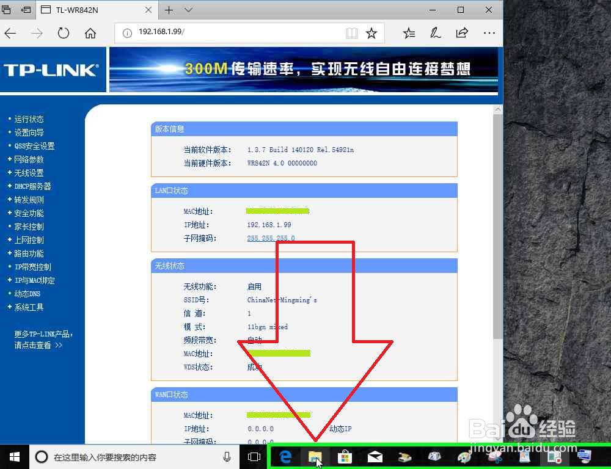
Task: Click the Cortana microphone icon
Action: pos(227,457)
